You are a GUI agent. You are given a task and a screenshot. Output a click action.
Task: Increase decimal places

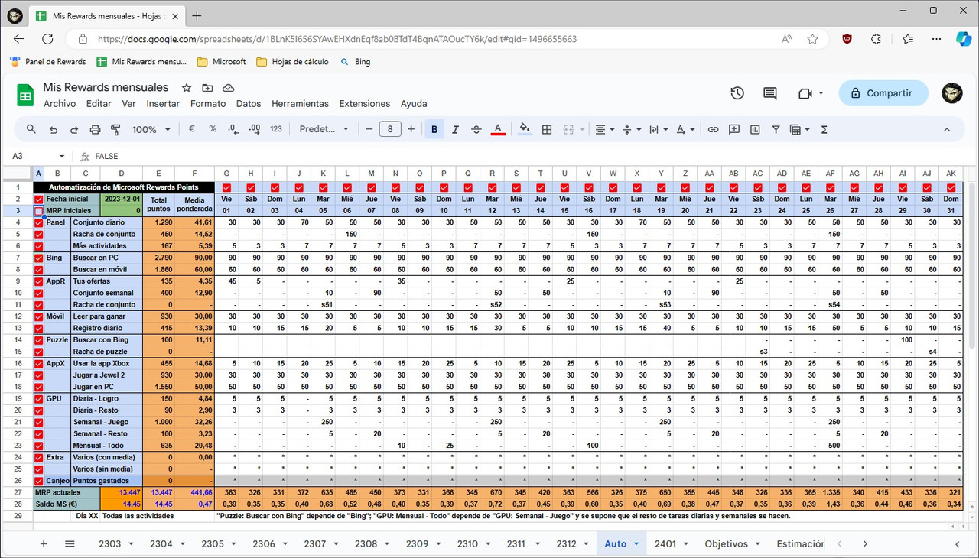pos(255,129)
